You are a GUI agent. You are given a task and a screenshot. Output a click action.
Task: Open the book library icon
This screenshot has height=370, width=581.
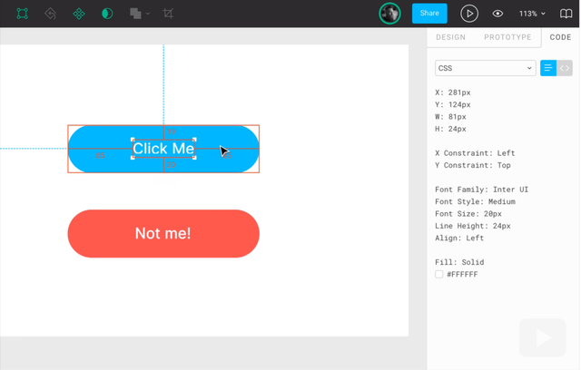(x=566, y=14)
